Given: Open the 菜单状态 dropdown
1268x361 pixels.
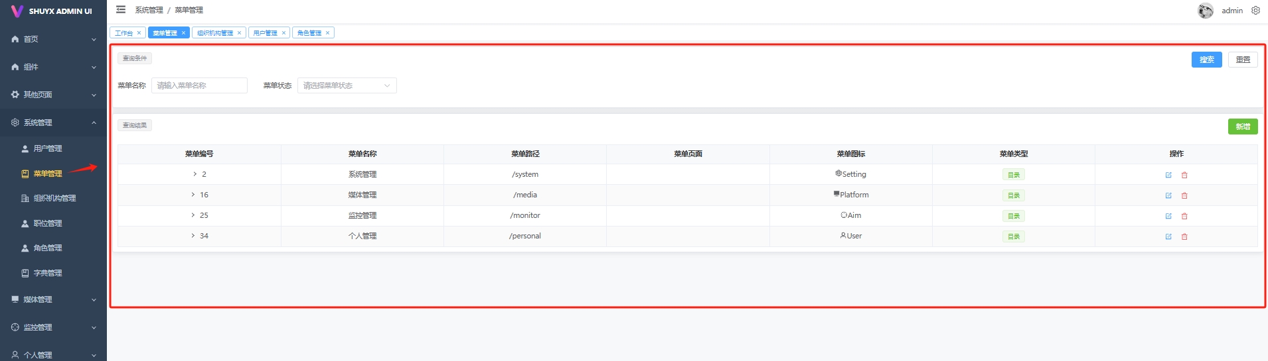Looking at the screenshot, I should 347,85.
